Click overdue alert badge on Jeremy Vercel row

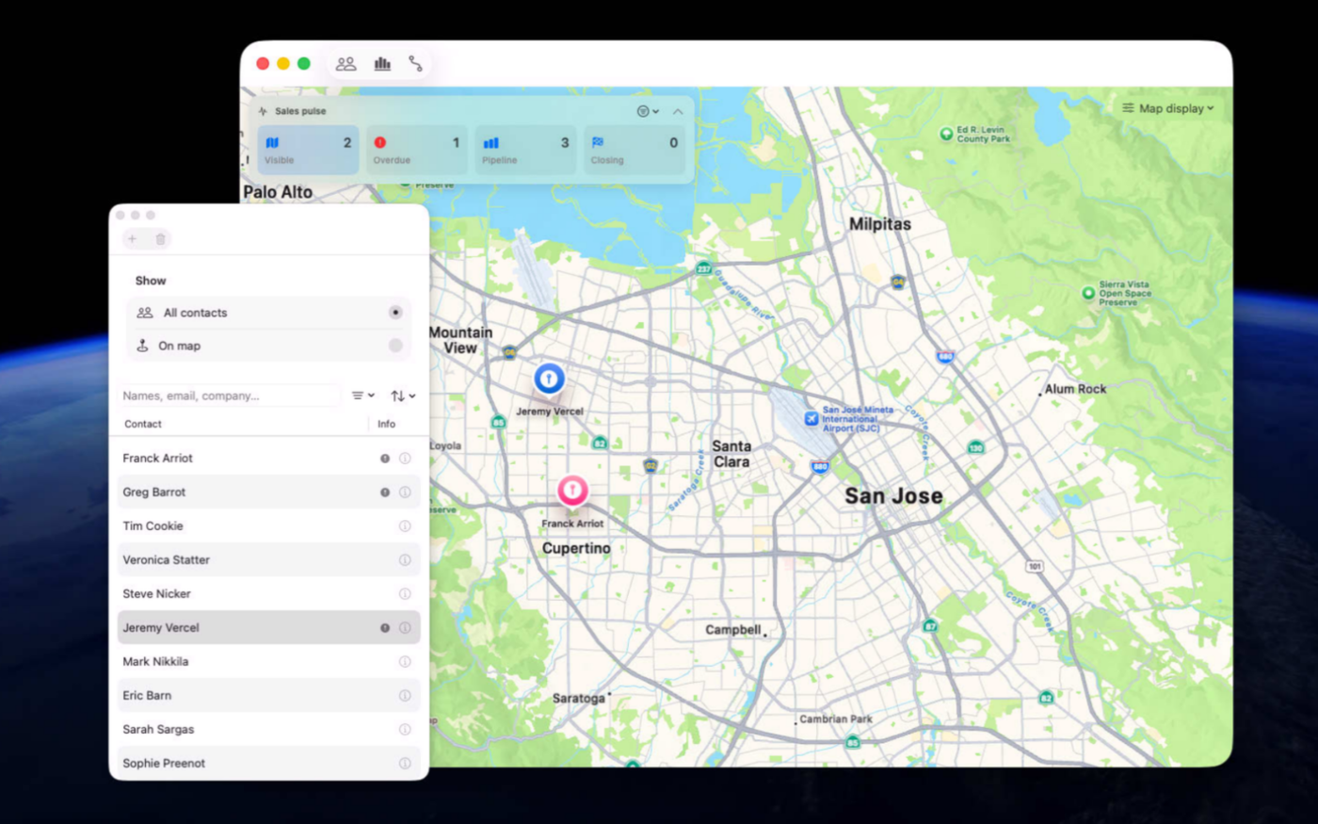point(385,628)
